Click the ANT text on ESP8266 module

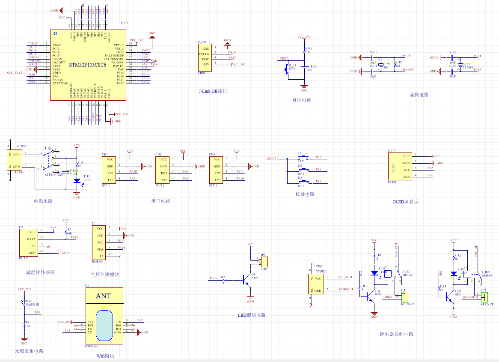104,296
